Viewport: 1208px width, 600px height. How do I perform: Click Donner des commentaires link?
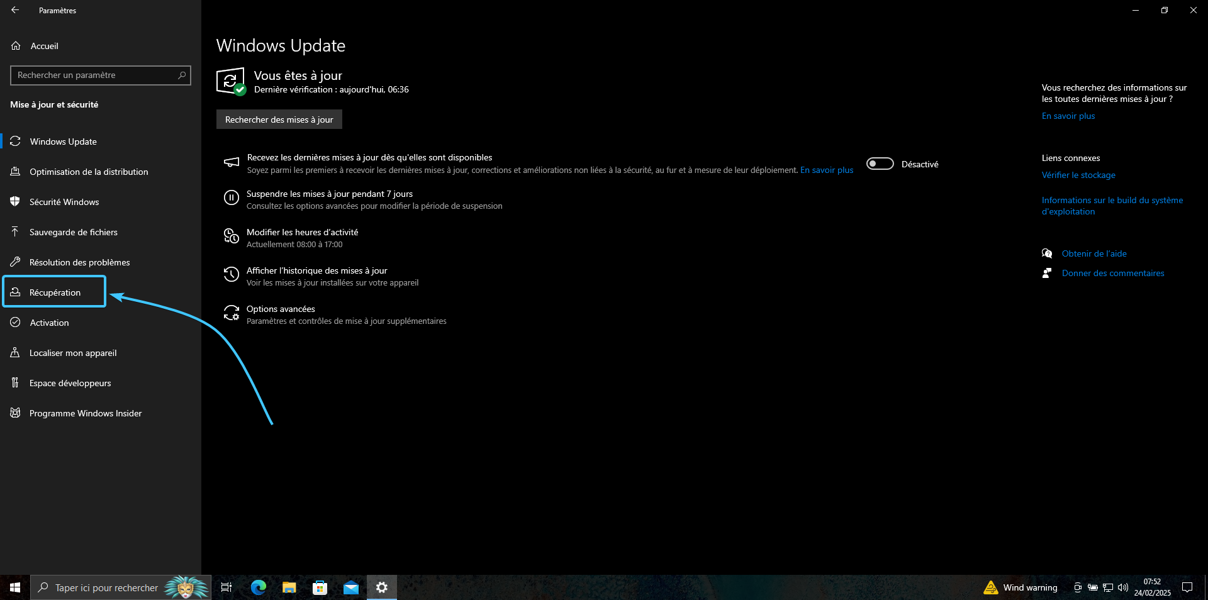click(x=1113, y=273)
